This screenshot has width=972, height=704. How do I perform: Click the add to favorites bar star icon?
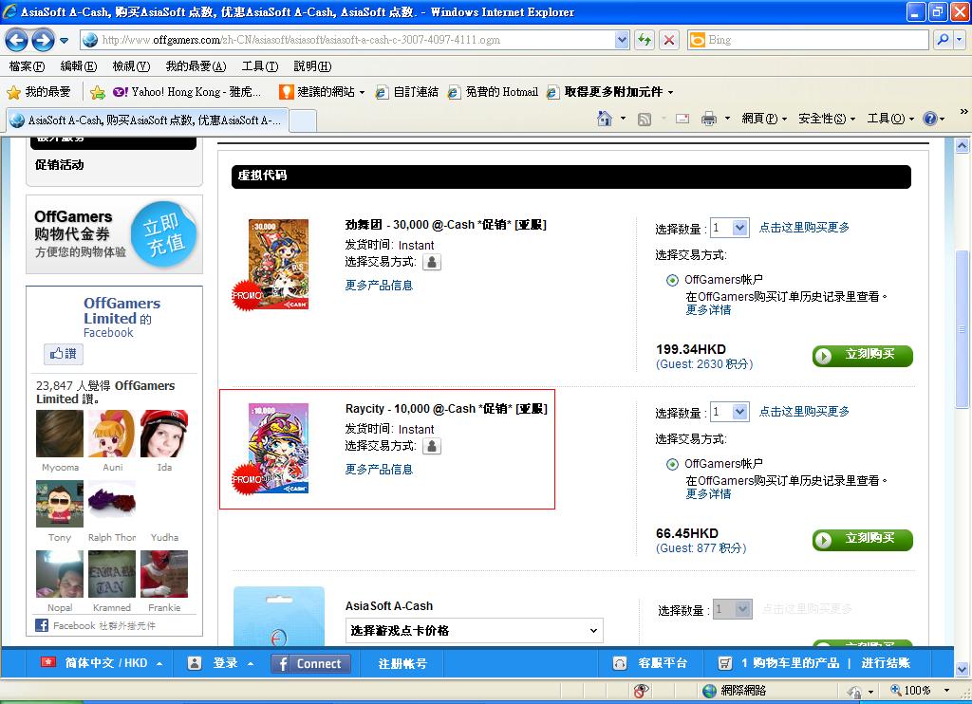point(98,92)
